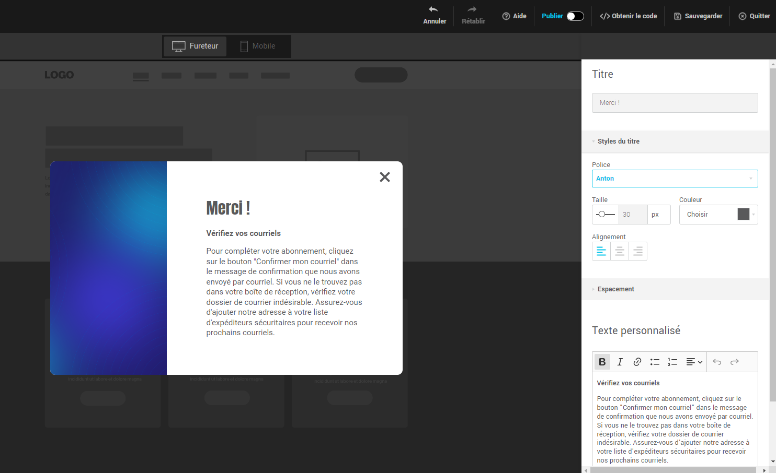Apply italic formatting to custom text

pyautogui.click(x=620, y=362)
